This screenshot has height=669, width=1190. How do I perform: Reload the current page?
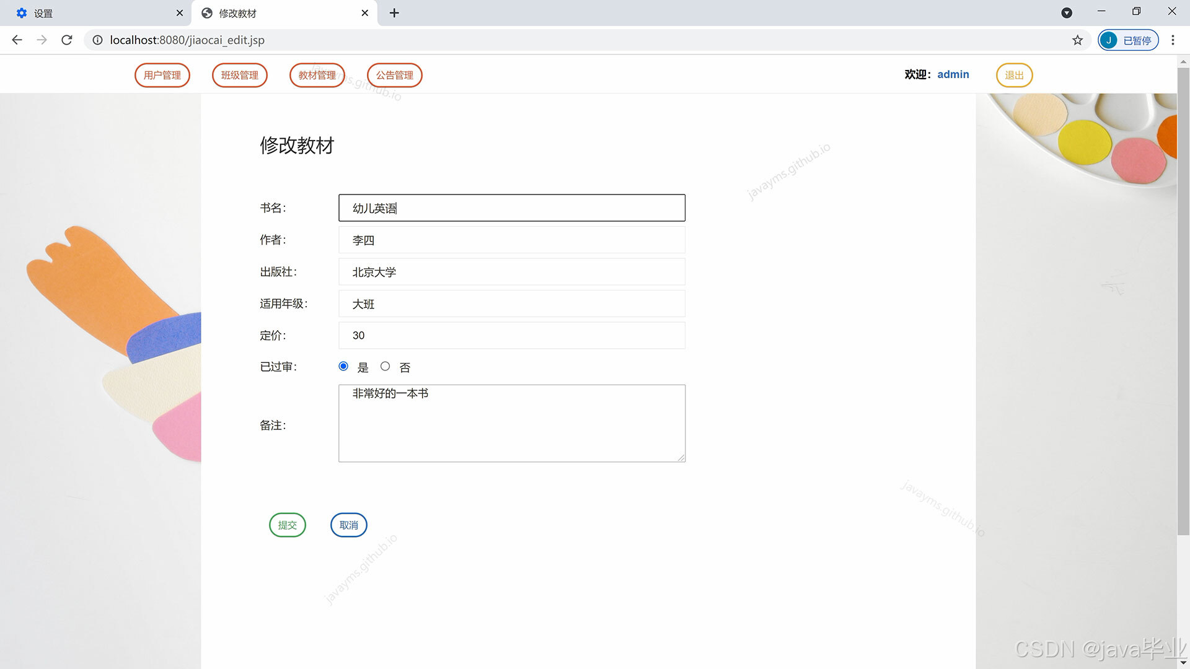[x=67, y=40]
